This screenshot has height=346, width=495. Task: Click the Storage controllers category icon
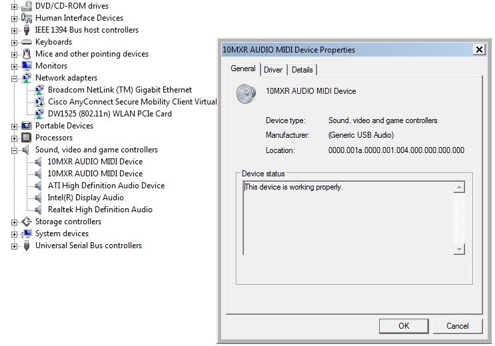tap(27, 222)
